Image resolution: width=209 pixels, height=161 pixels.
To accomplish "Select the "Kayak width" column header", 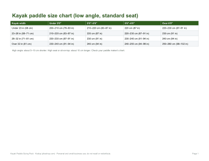I will click(x=29, y=23).
